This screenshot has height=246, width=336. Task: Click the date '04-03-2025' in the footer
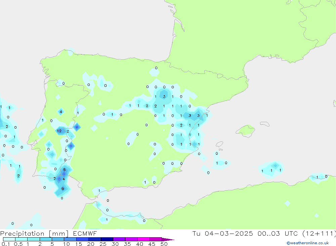pos(228,233)
